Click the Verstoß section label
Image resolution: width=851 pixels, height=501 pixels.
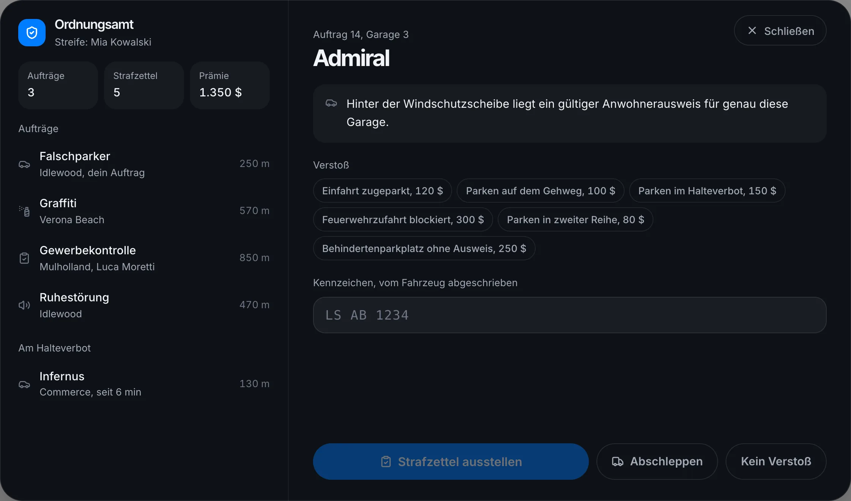point(331,165)
